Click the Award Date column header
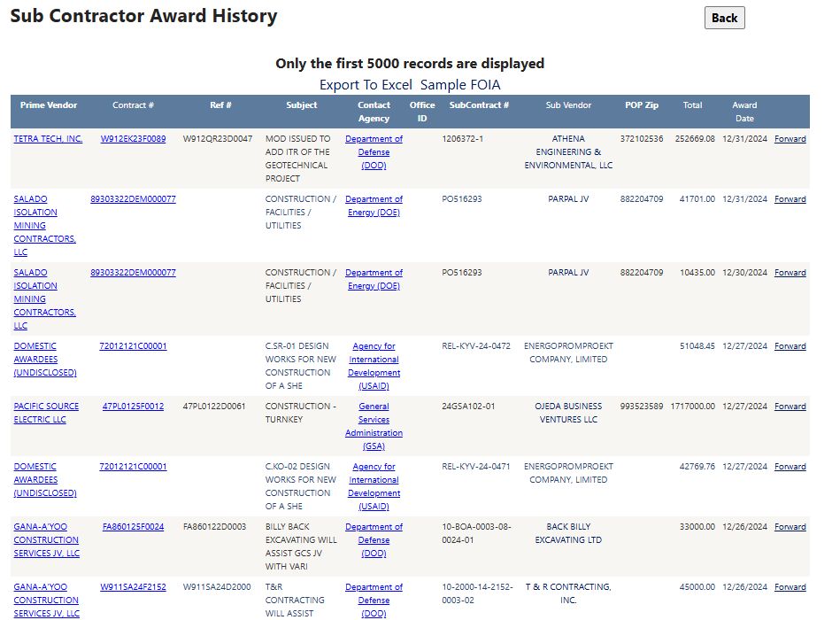 point(744,112)
